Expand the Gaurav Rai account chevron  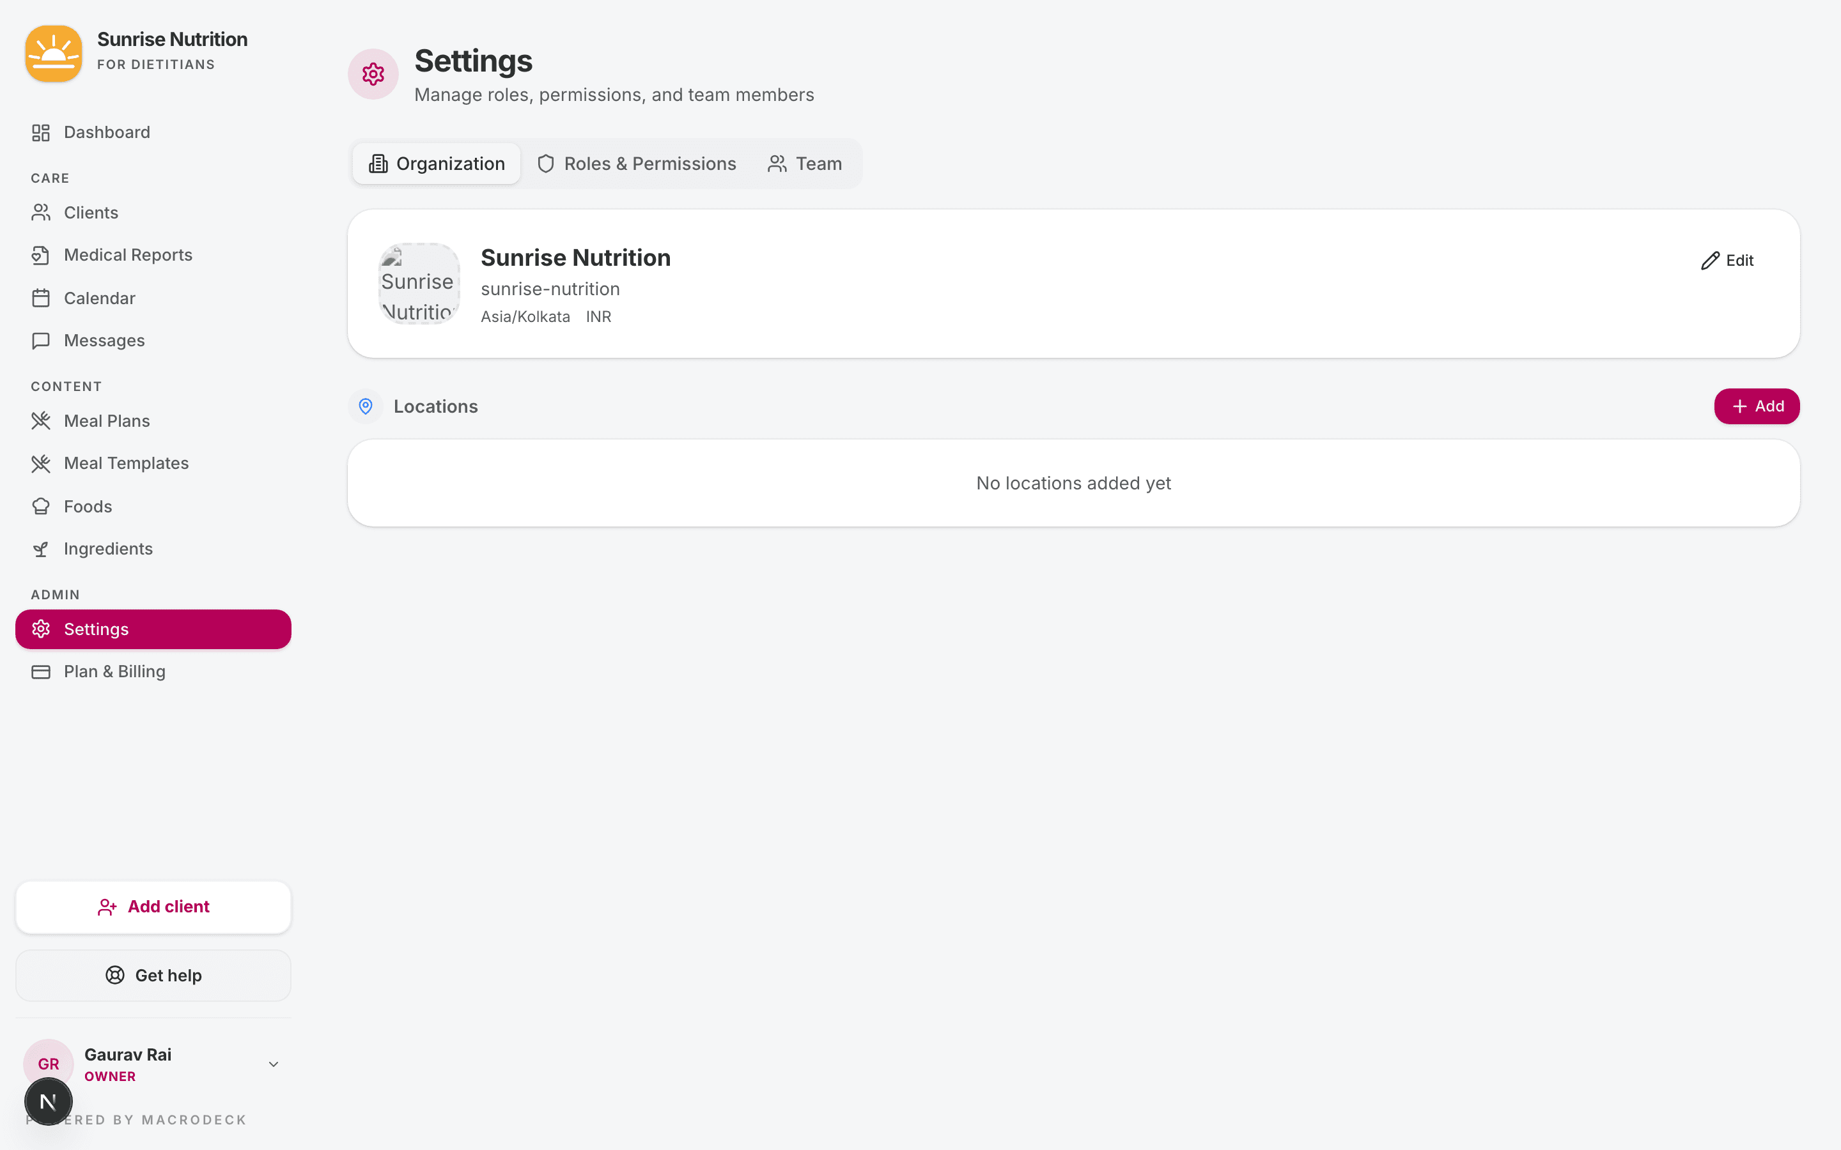(x=274, y=1064)
